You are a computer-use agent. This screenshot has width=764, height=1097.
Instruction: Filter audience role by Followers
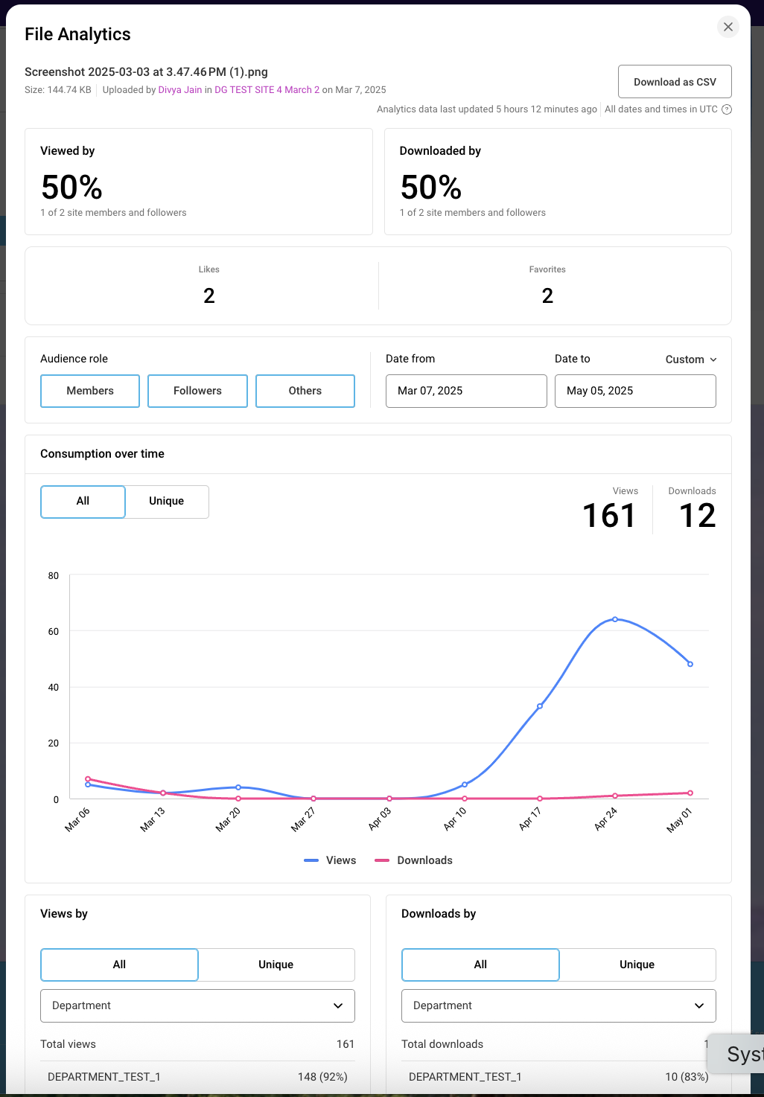point(197,391)
